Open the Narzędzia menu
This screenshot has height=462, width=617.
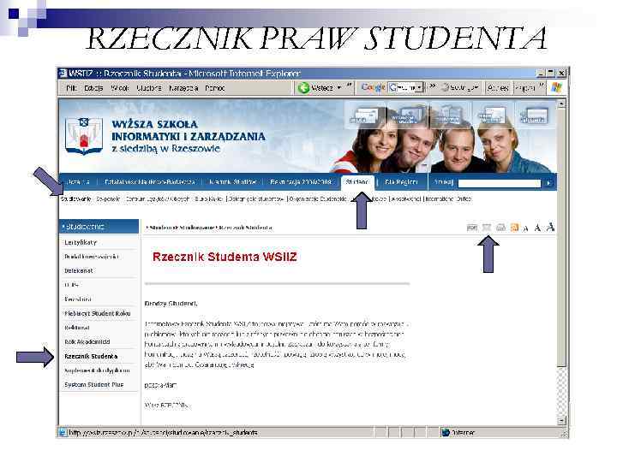pyautogui.click(x=183, y=88)
